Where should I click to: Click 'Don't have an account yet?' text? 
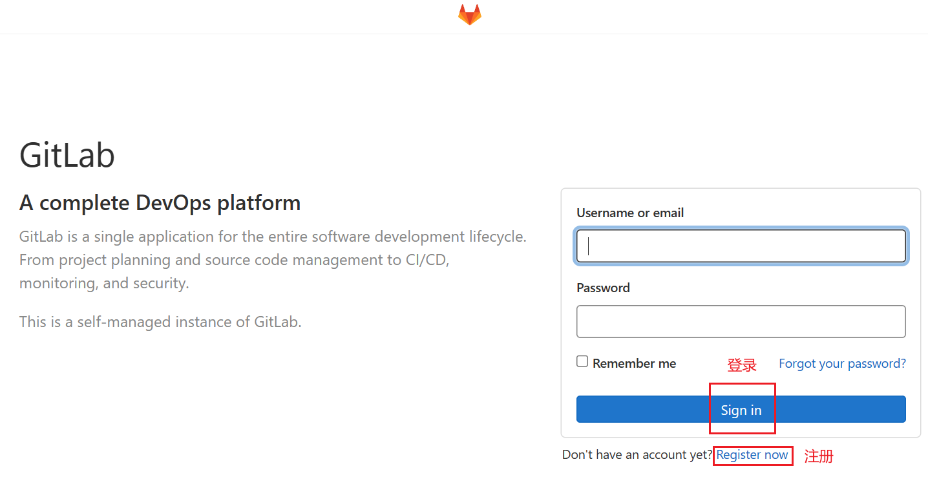637,455
